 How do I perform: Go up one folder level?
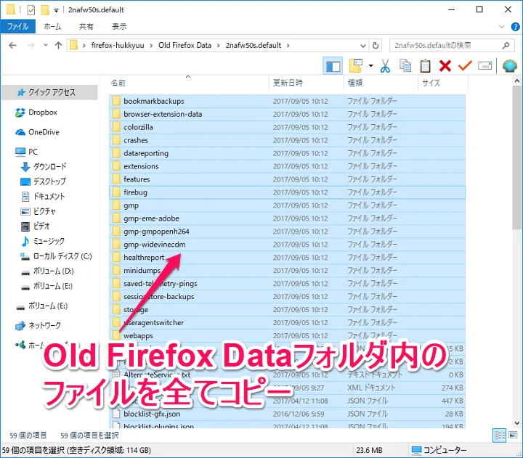tap(58, 45)
